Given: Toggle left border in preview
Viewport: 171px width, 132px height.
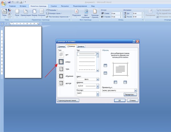Looking at the screenshot, I should coord(115,82).
